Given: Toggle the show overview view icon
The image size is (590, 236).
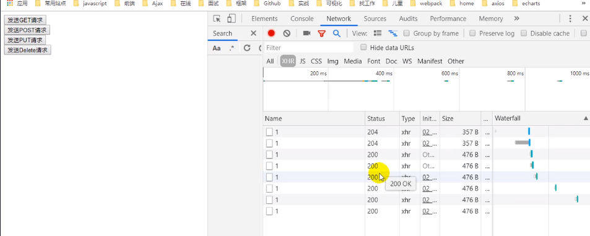Looking at the screenshot, I should pos(393,33).
